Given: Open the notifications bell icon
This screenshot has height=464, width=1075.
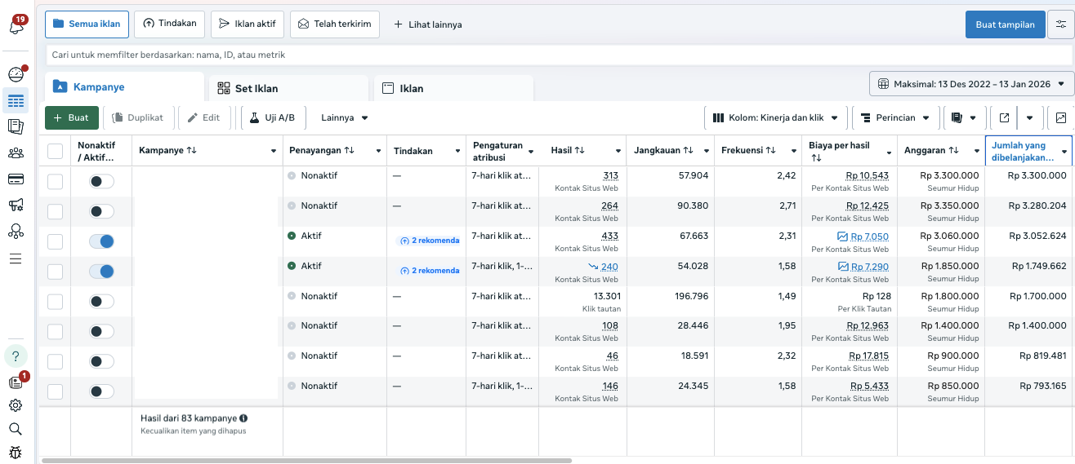Looking at the screenshot, I should [16, 27].
